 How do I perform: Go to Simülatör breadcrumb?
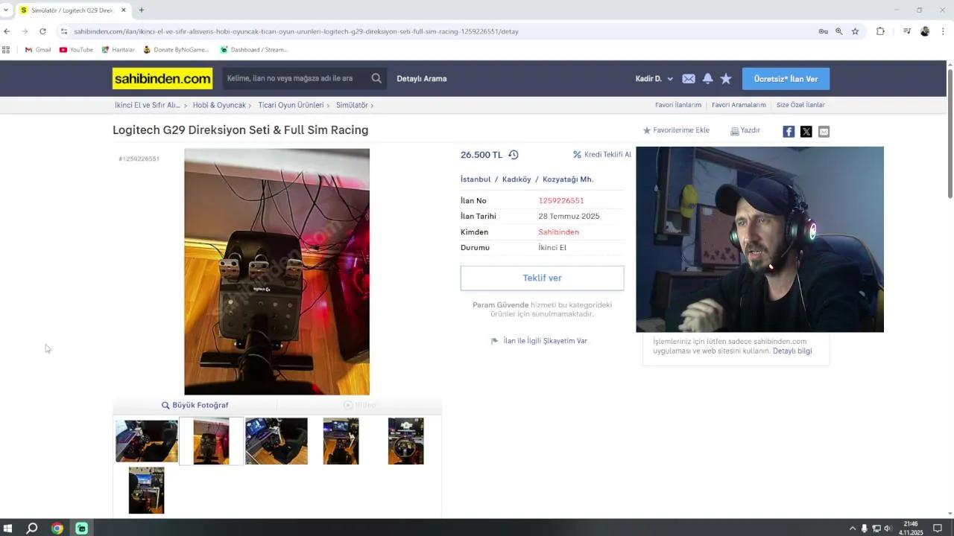coord(352,105)
